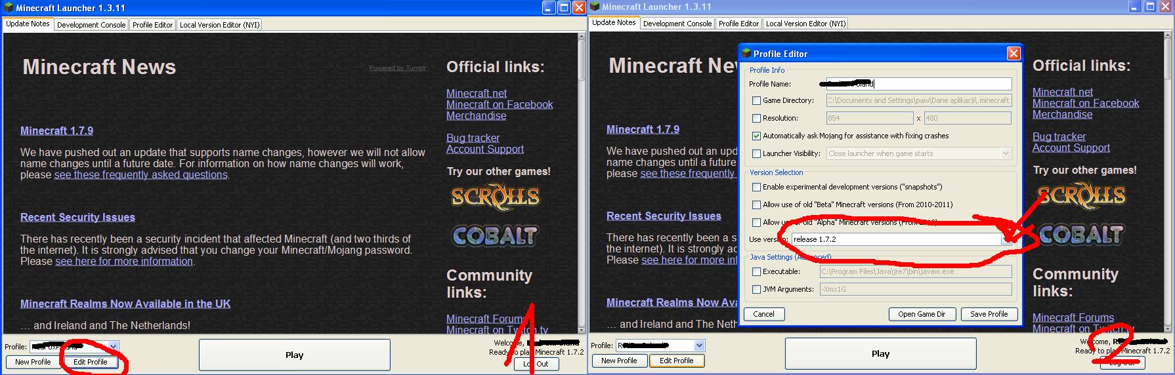Open Bug tracker link in right launcher
This screenshot has width=1175, height=375.
tap(1059, 136)
